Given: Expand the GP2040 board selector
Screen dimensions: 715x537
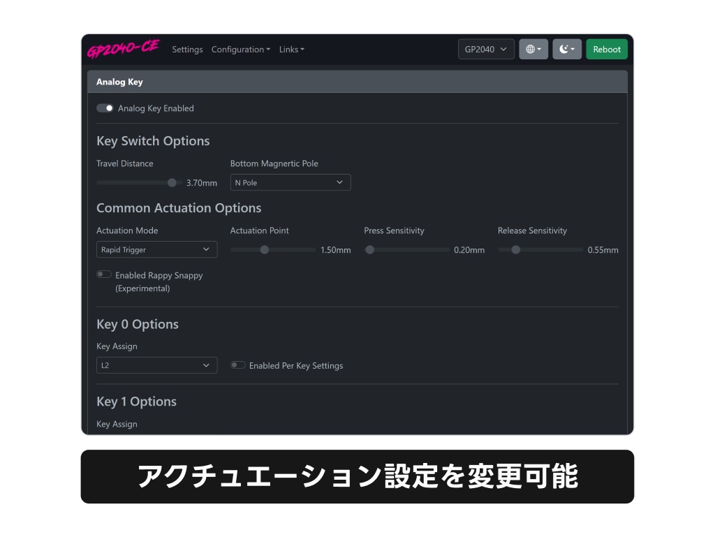Looking at the screenshot, I should [x=485, y=49].
